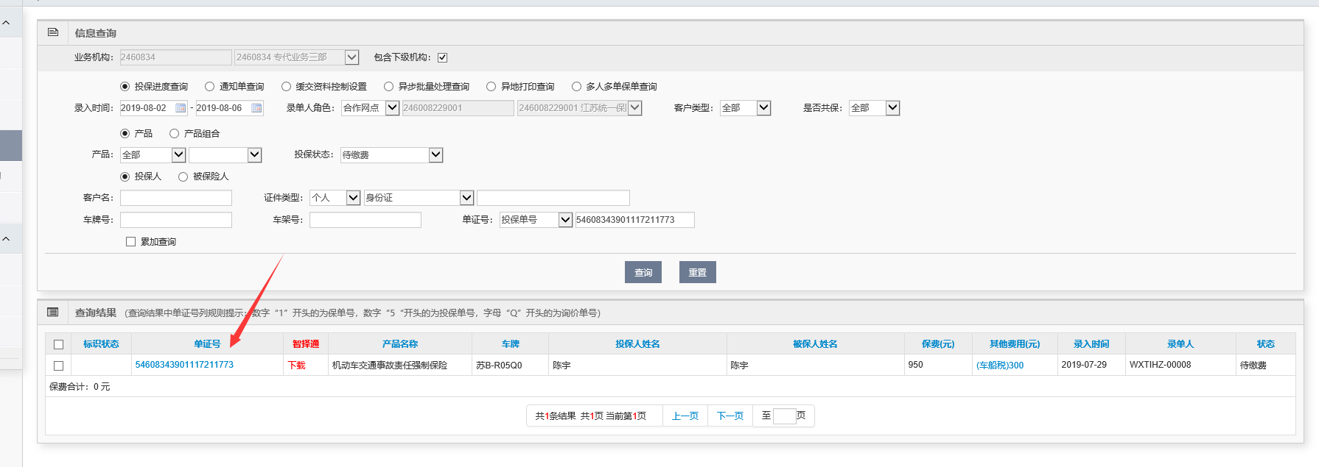Open the 客户类型 dropdown
The width and height of the screenshot is (1319, 467).
click(746, 108)
